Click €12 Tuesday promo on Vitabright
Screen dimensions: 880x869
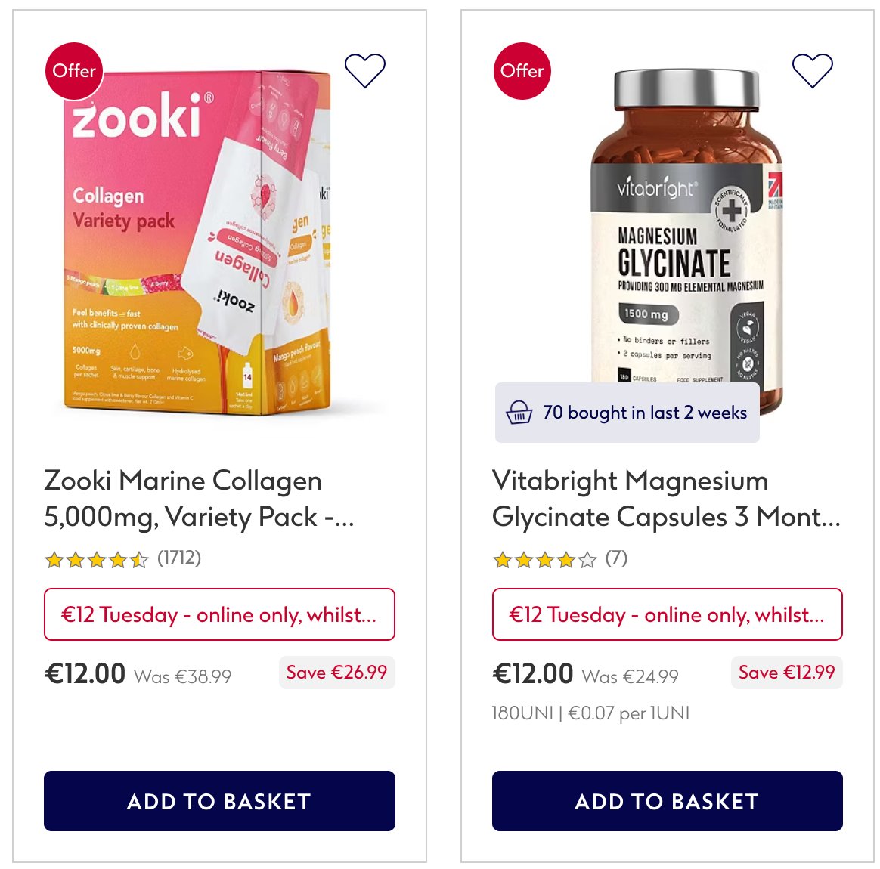667,614
